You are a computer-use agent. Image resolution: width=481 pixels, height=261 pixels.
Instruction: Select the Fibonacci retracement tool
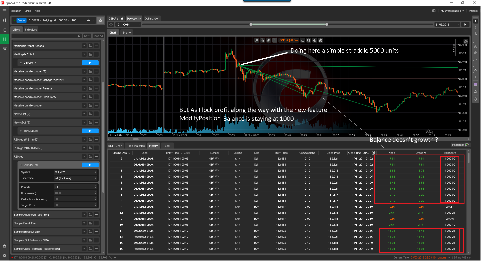(475, 59)
